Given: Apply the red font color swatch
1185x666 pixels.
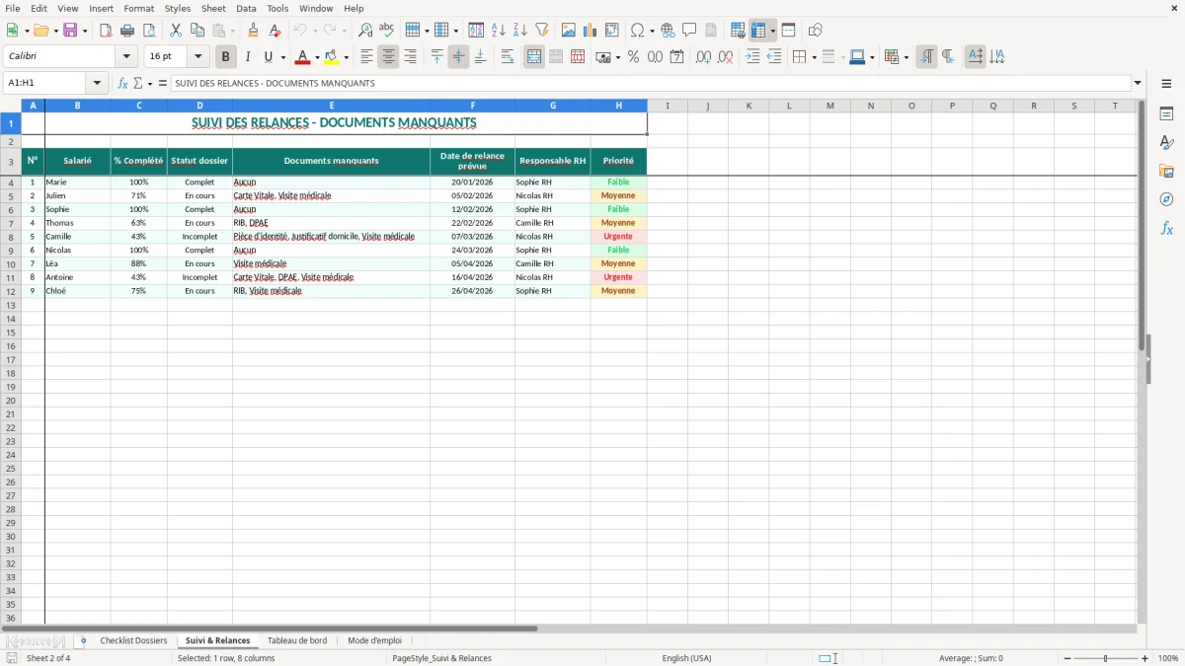Looking at the screenshot, I should click(x=304, y=57).
